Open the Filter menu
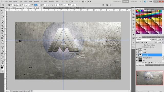Screen dimensions: 164x92 click(31, 2)
